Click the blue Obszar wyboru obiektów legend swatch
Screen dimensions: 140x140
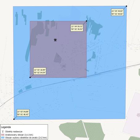(3, 138)
